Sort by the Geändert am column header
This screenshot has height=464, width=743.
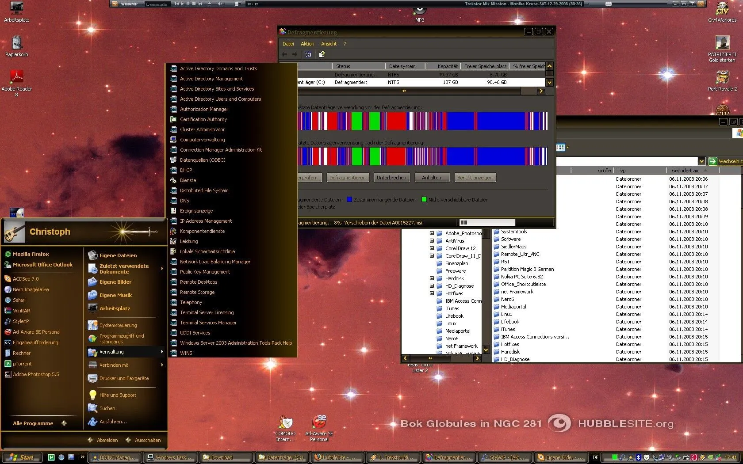click(686, 171)
